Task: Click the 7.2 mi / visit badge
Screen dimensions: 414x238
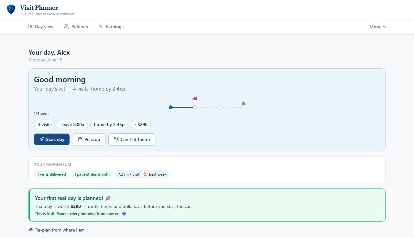Action: pyautogui.click(x=142, y=174)
